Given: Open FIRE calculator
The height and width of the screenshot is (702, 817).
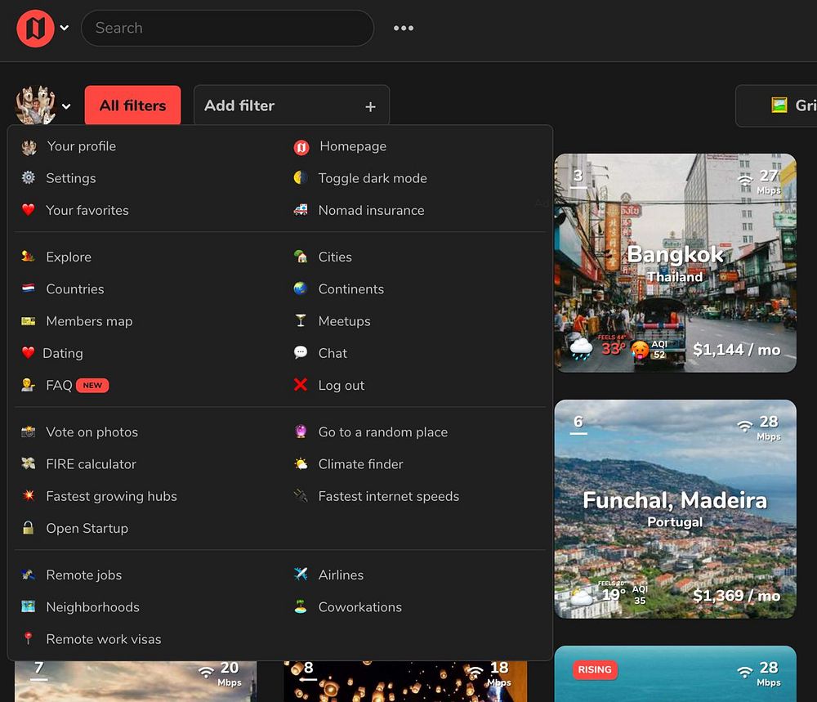Looking at the screenshot, I should (91, 464).
